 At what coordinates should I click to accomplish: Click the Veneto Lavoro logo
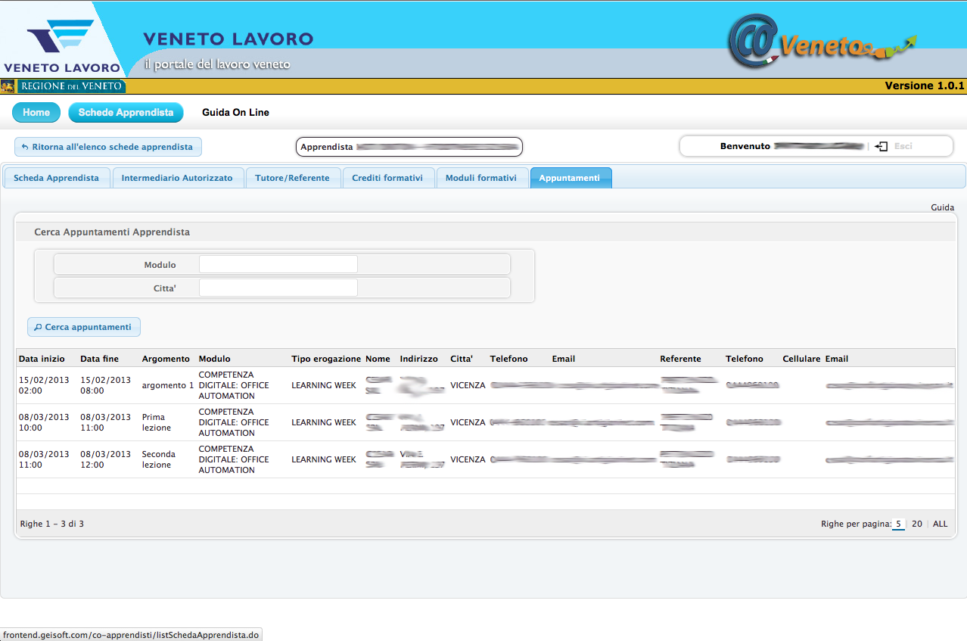tap(61, 45)
